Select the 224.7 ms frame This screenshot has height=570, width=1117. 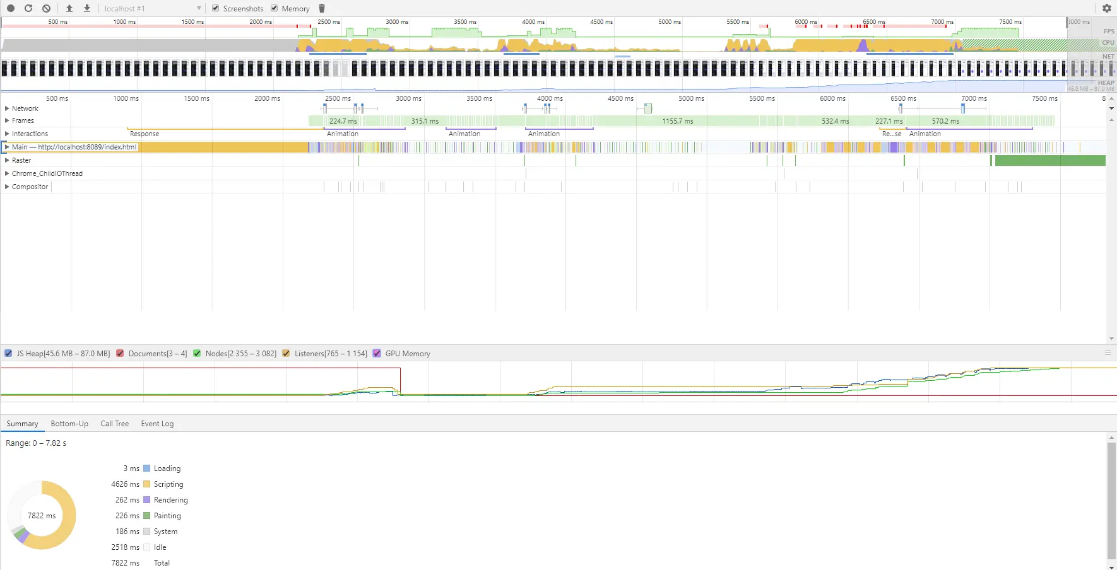pyautogui.click(x=343, y=120)
